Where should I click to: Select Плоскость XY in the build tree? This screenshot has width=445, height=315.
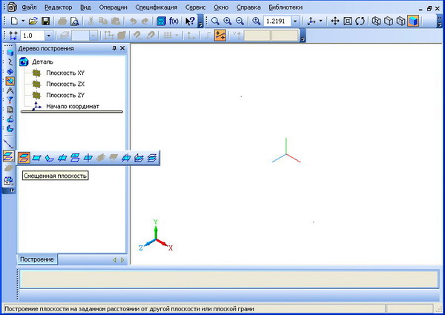65,73
